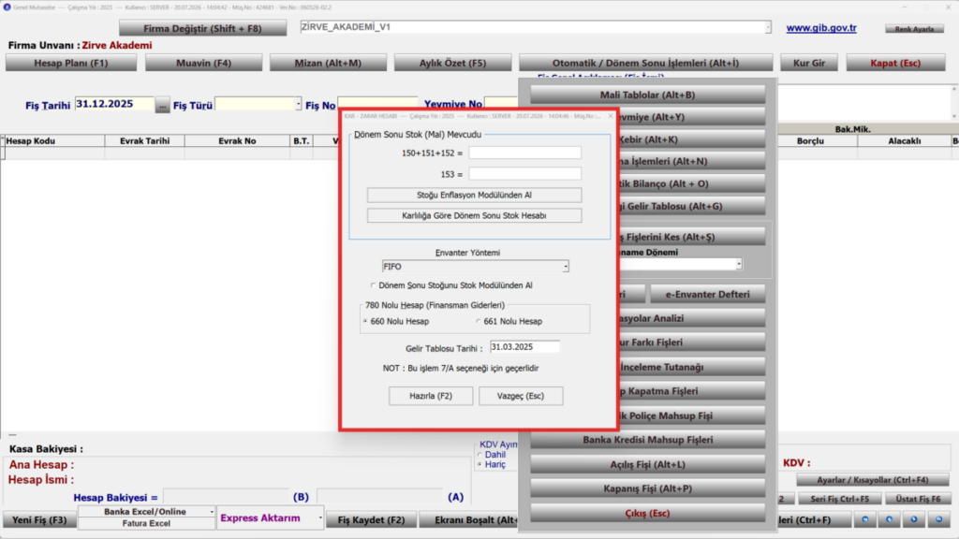Expand the Banka Excel/Online dropdown

pyautogui.click(x=212, y=512)
